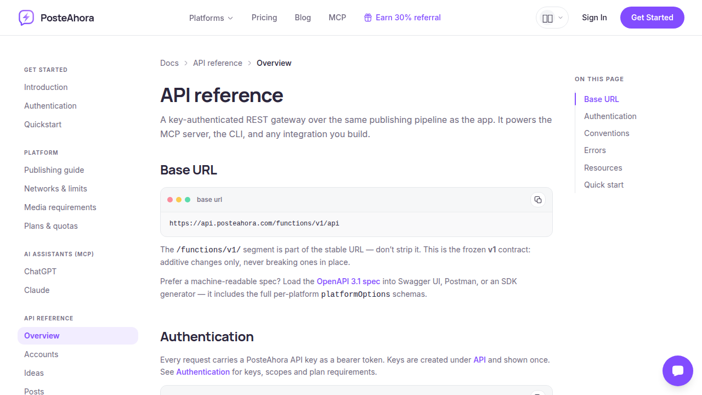
Task: Click the Get Started button
Action: [652, 18]
